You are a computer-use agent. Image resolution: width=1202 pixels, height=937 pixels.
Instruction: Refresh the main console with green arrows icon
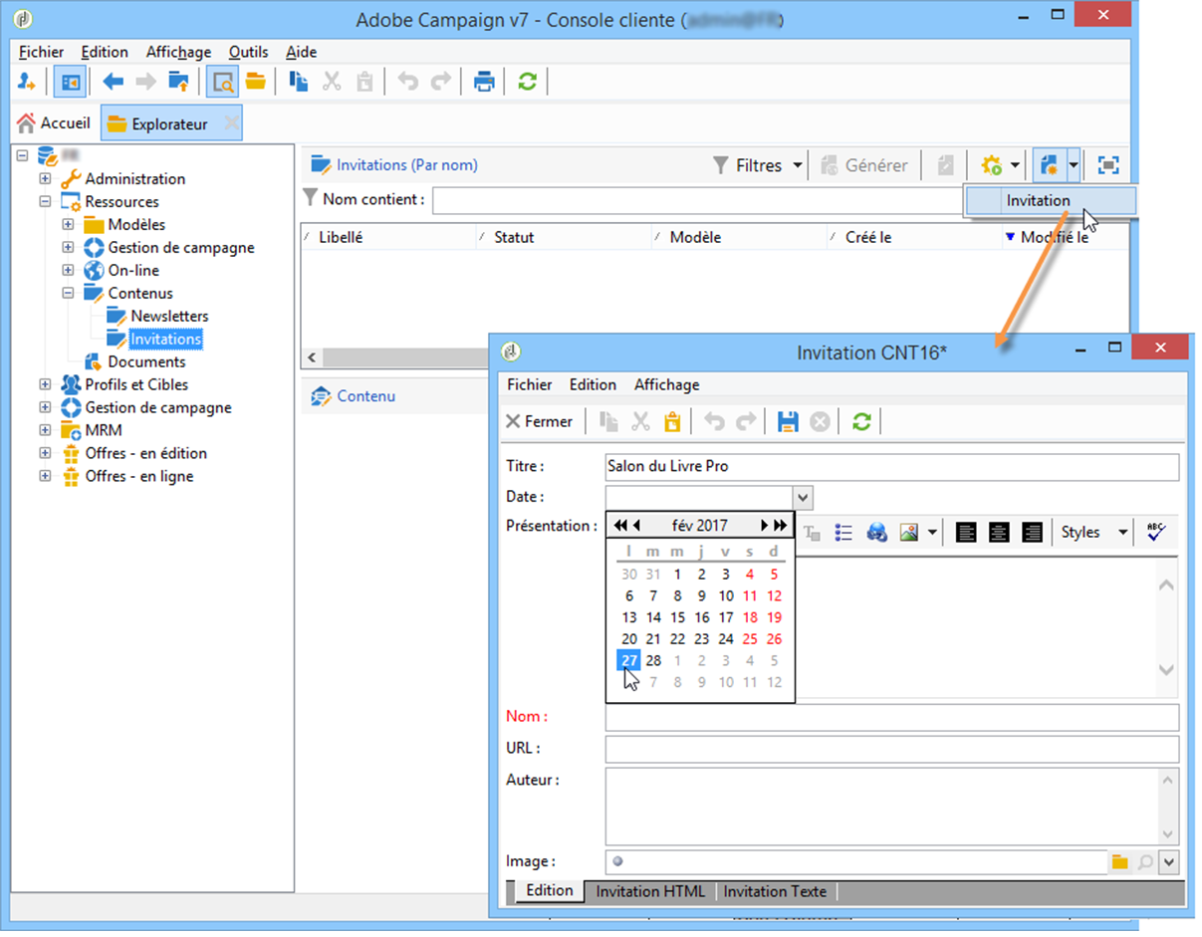pos(528,83)
